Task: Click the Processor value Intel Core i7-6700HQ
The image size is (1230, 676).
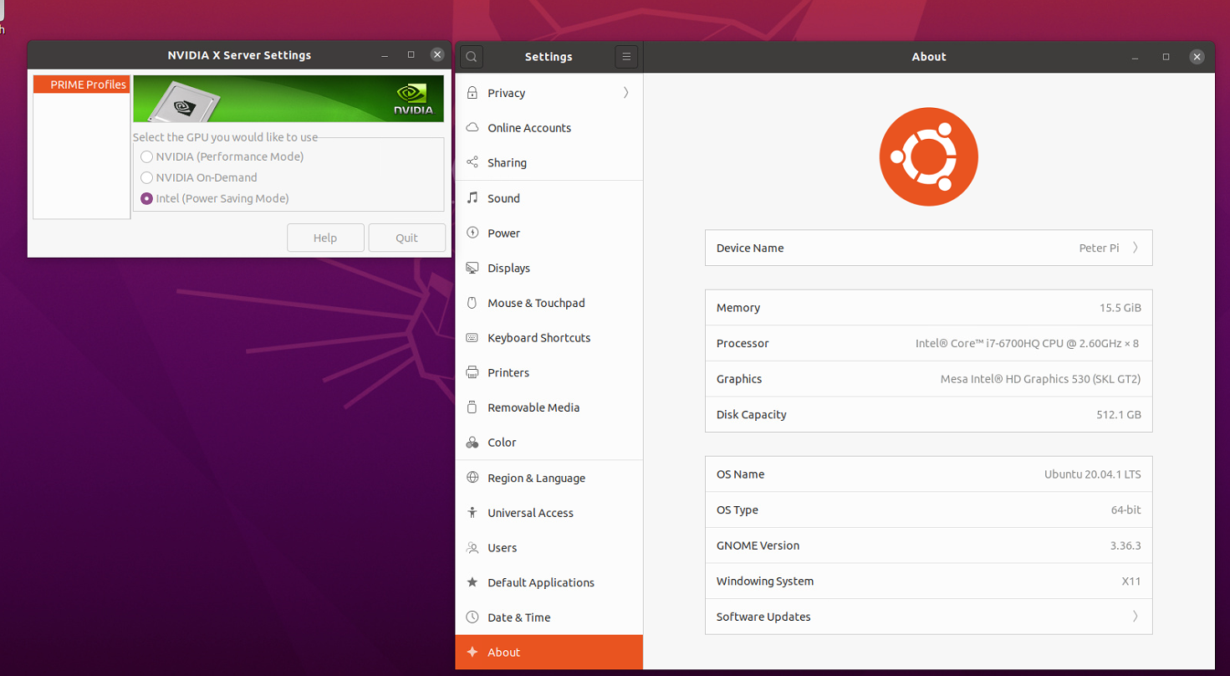Action: (1027, 343)
